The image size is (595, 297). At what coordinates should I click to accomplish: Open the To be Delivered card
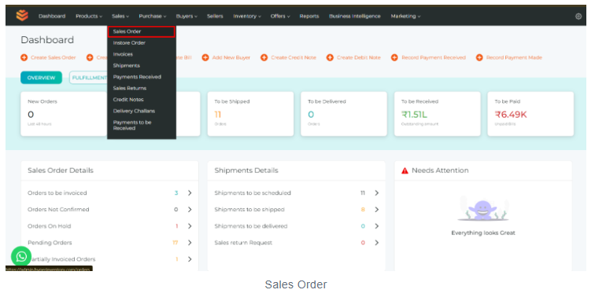344,114
